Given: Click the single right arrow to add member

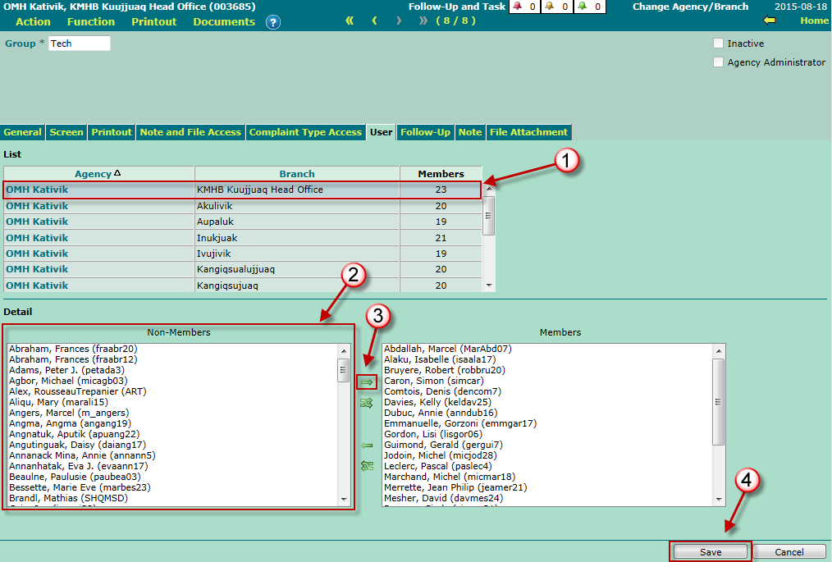Looking at the screenshot, I should [367, 382].
